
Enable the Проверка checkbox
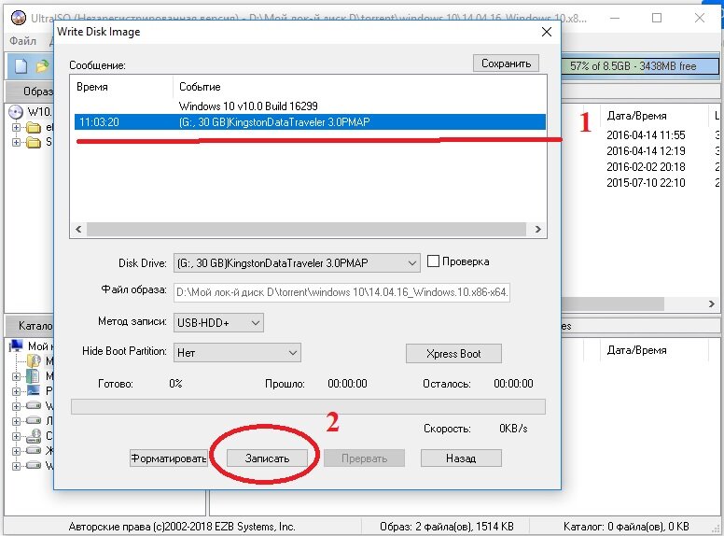pyautogui.click(x=433, y=261)
